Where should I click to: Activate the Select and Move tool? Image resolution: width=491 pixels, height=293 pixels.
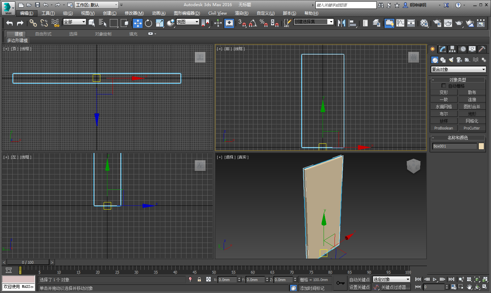pos(138,23)
